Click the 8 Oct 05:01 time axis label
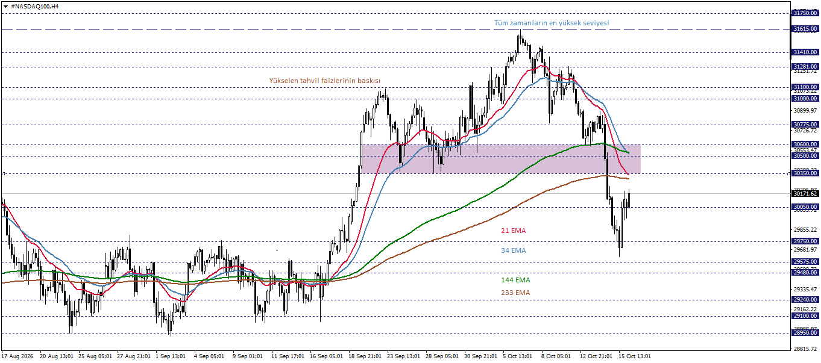The image size is (821, 363). pyautogui.click(x=556, y=356)
